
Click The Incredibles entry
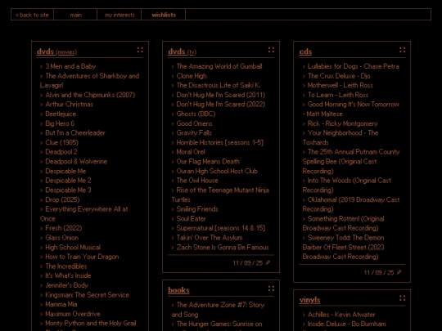coord(66,266)
